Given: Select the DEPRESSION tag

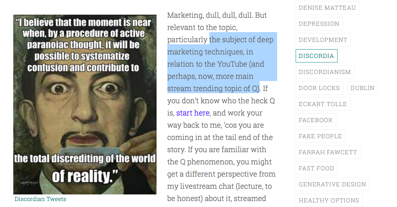Looking at the screenshot, I should pos(319,24).
